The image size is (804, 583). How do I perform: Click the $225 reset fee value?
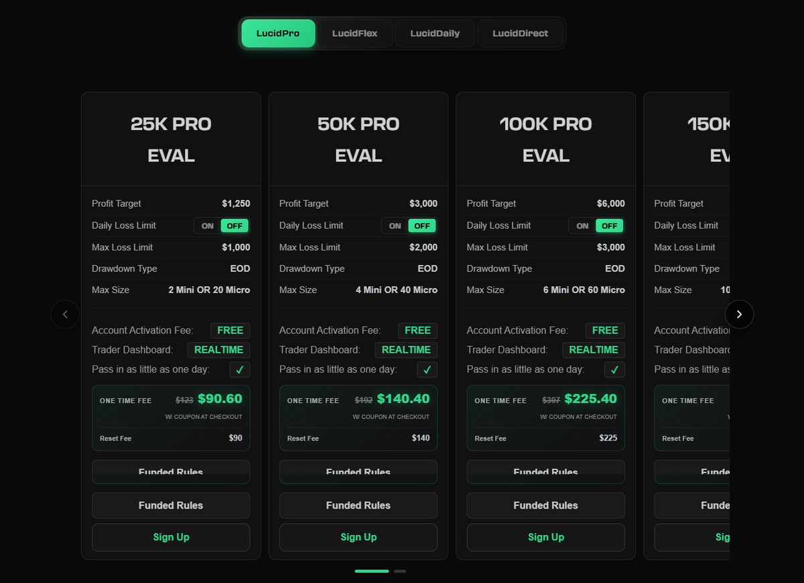click(x=608, y=438)
